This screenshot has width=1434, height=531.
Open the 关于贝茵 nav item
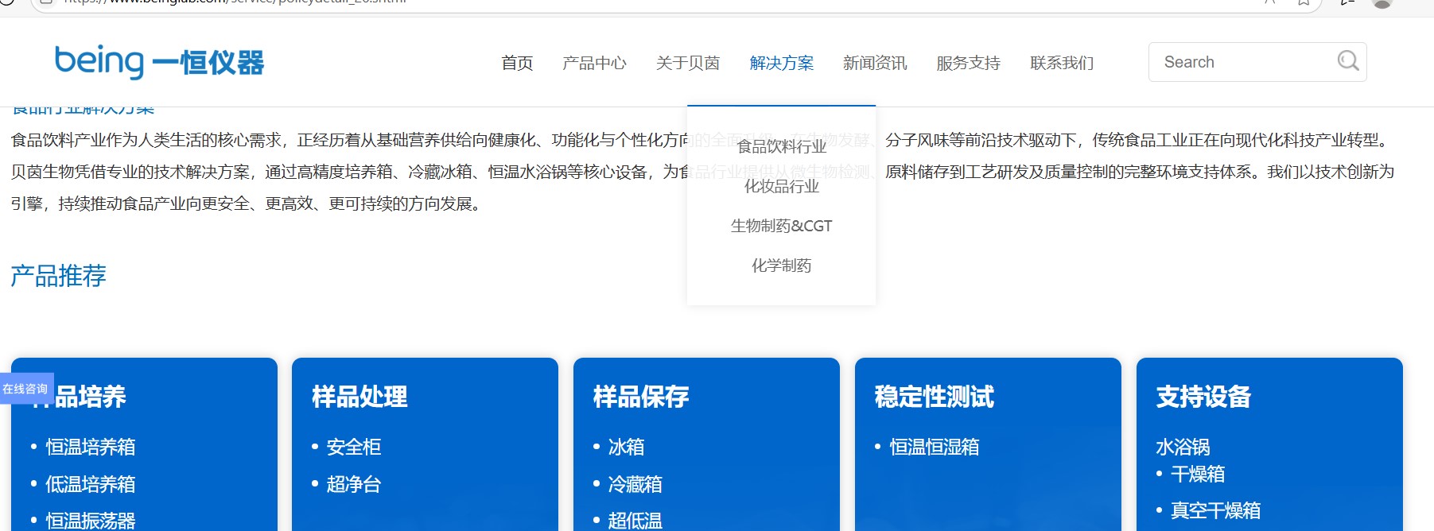click(687, 63)
